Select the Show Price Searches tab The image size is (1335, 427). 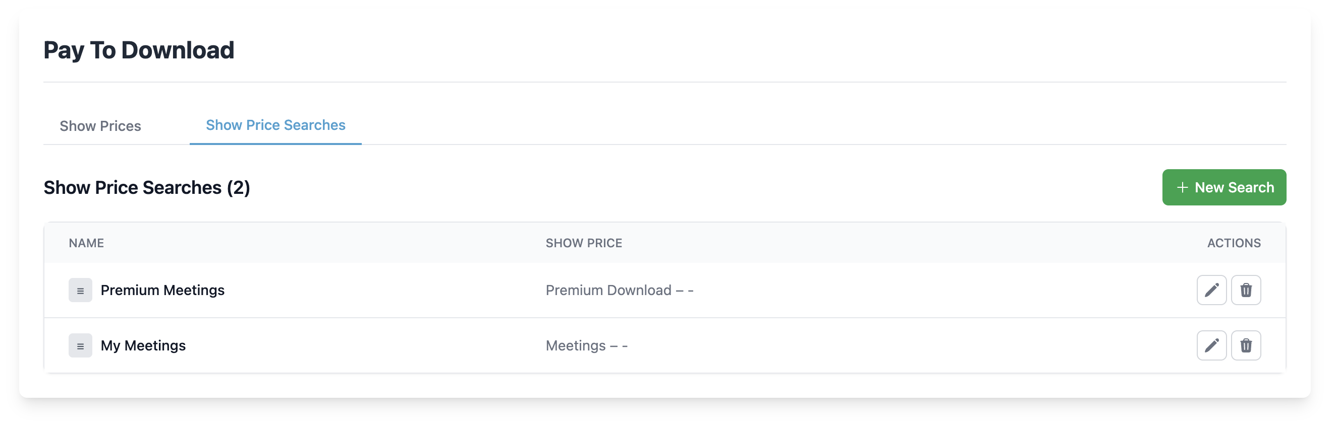(275, 124)
